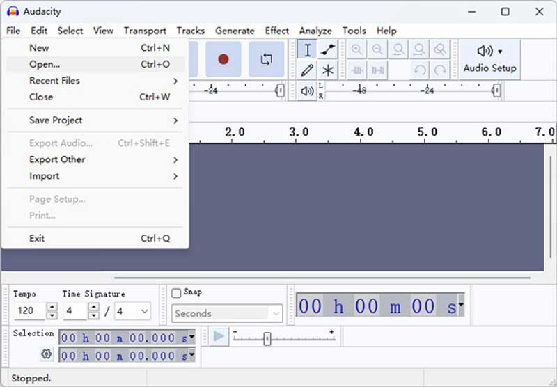Click the red Record button
Image resolution: width=557 pixels, height=387 pixels.
point(223,59)
